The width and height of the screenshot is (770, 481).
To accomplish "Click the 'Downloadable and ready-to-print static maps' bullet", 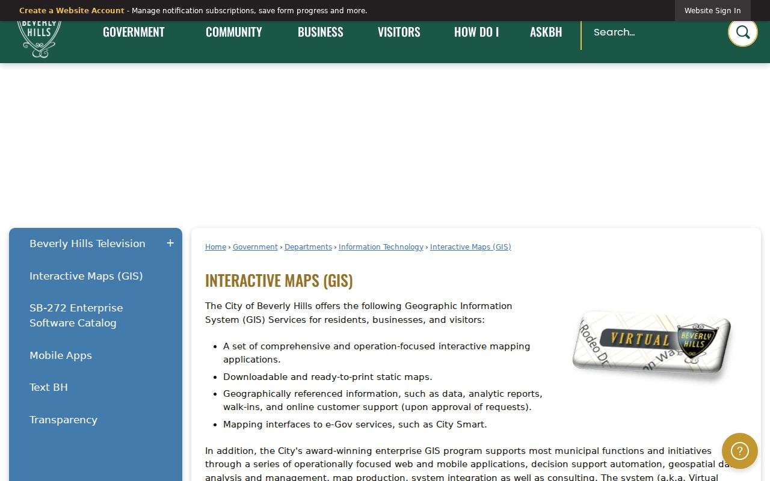I will coord(328,377).
